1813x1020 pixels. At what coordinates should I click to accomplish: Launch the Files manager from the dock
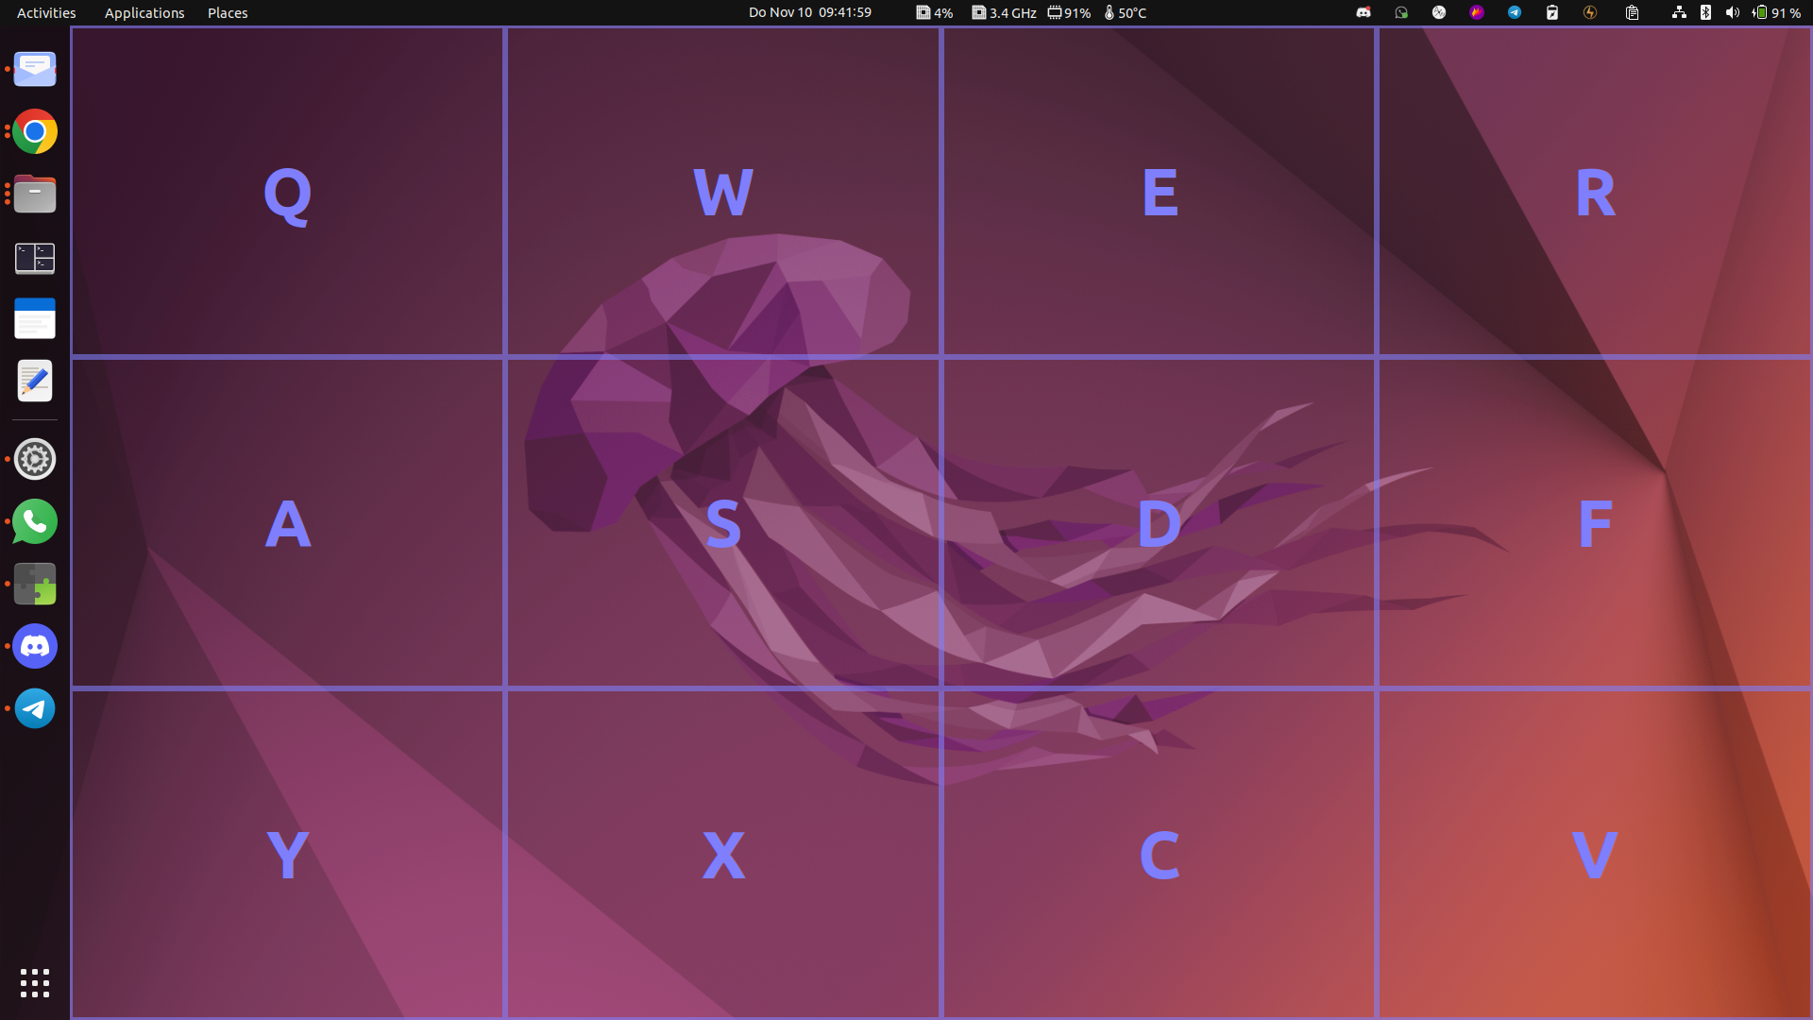coord(34,194)
